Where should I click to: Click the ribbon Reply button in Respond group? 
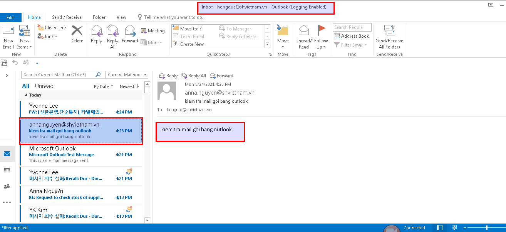pos(96,35)
